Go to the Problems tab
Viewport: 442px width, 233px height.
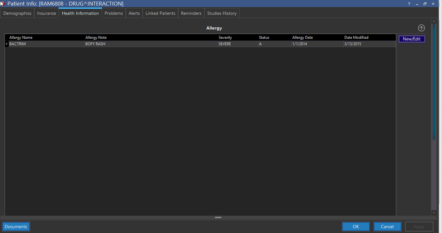[x=114, y=13]
